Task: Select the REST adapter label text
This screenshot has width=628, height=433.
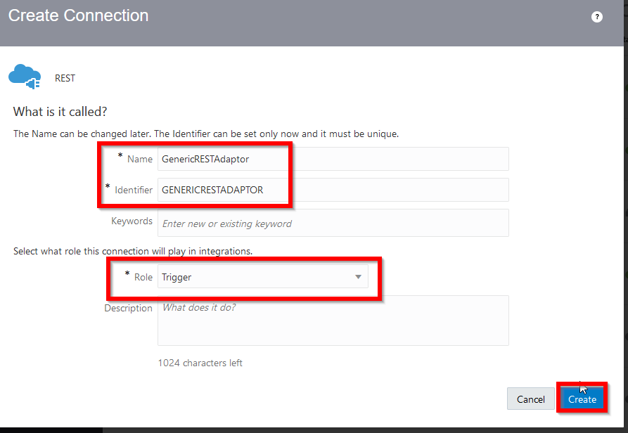Action: click(x=65, y=78)
